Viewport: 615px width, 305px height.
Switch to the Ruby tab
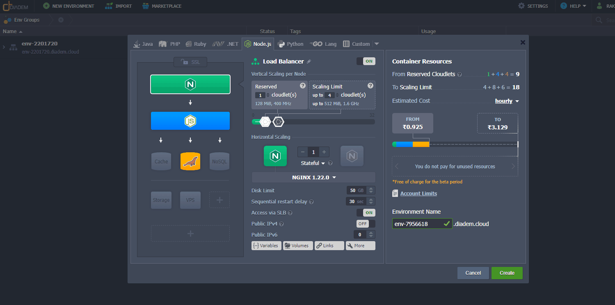click(196, 44)
